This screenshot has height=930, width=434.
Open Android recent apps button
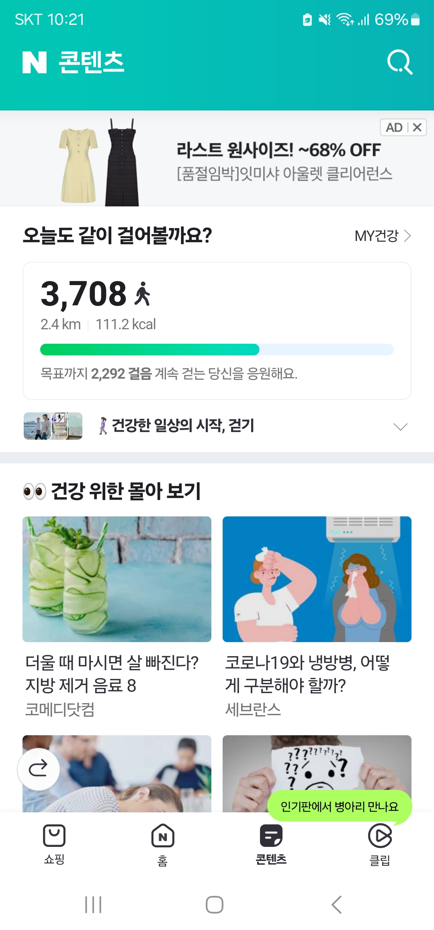click(93, 905)
